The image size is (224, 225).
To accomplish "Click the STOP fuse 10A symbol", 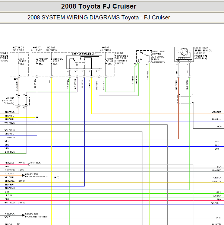I will click(x=106, y=61).
